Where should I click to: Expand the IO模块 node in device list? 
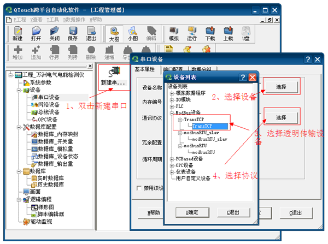pyautogui.click(x=172, y=100)
